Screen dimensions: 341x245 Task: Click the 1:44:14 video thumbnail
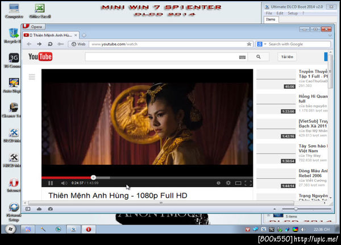[x=276, y=178]
